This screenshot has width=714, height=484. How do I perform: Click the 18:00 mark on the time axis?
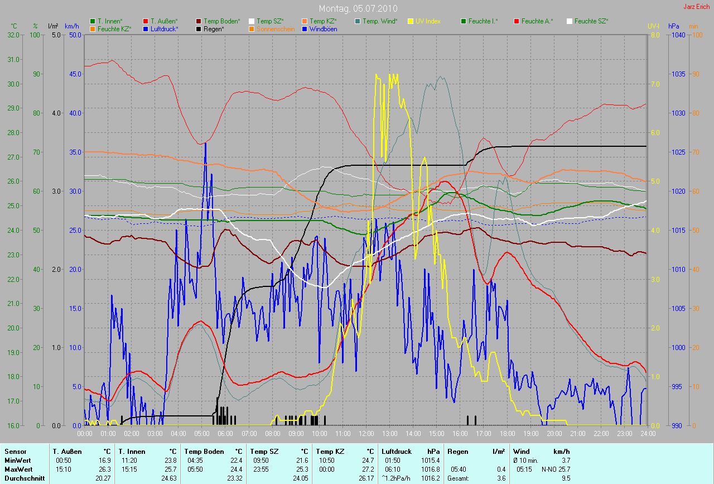point(507,433)
